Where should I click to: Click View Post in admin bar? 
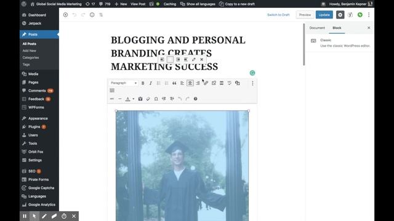138,4
